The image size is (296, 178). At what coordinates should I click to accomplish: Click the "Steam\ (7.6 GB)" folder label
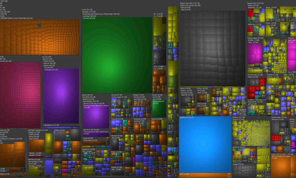coord(185,88)
